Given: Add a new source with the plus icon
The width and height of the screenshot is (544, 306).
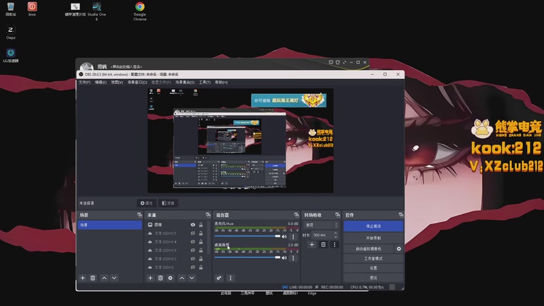Looking at the screenshot, I should (x=150, y=278).
